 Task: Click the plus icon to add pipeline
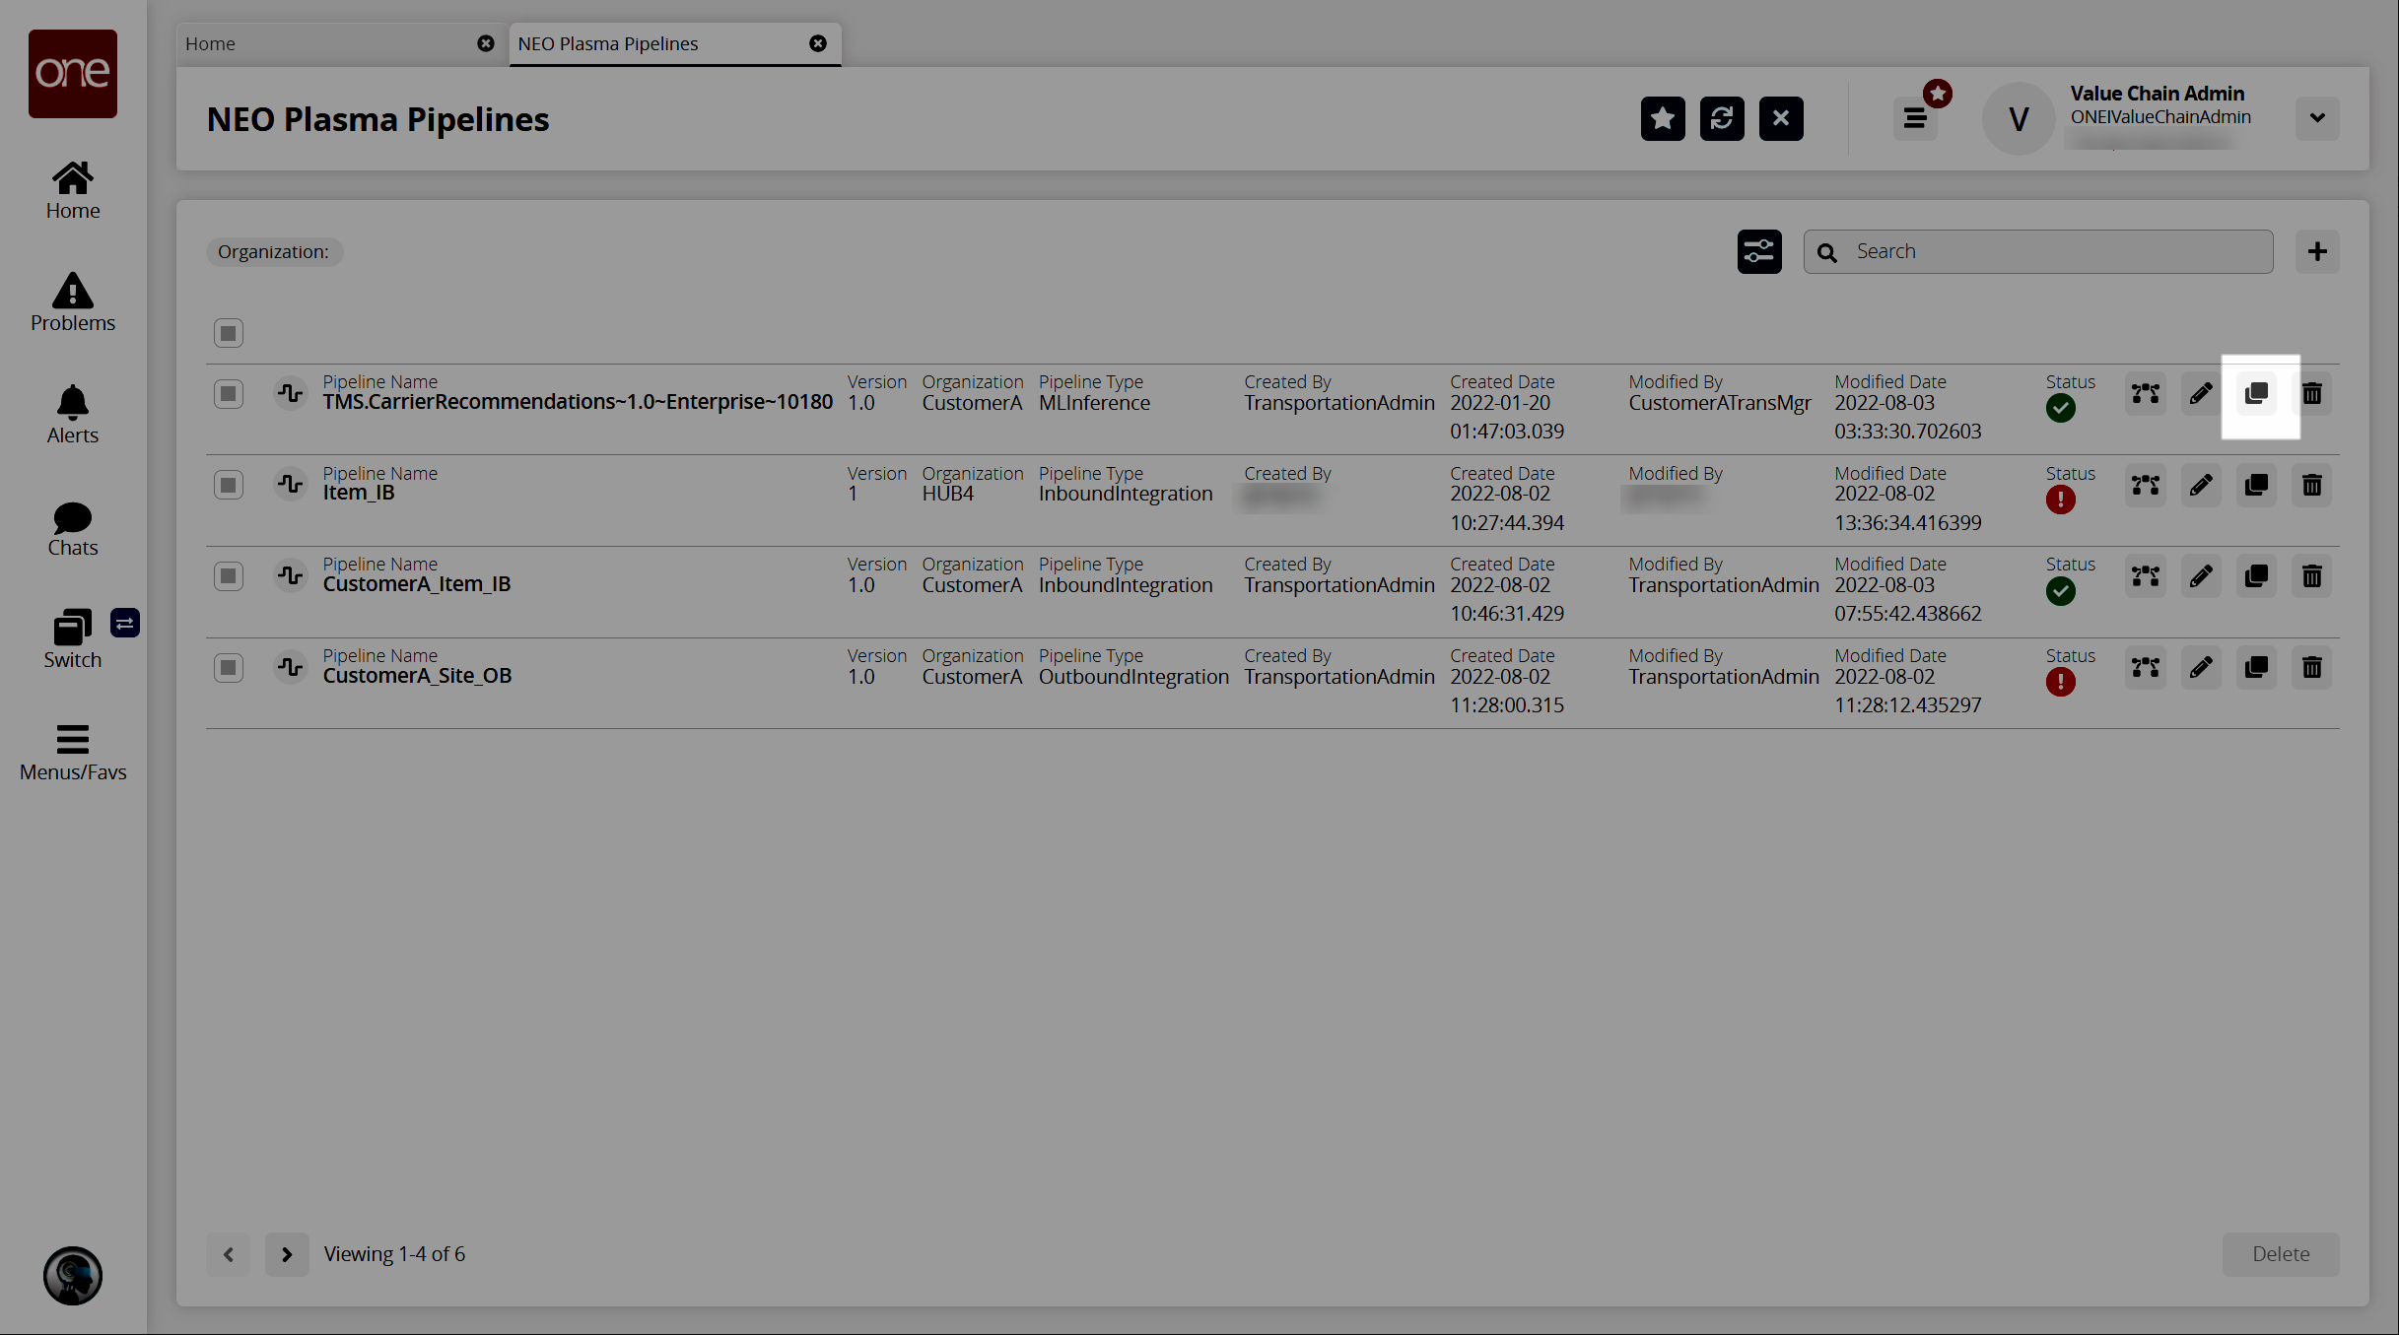(x=2317, y=252)
